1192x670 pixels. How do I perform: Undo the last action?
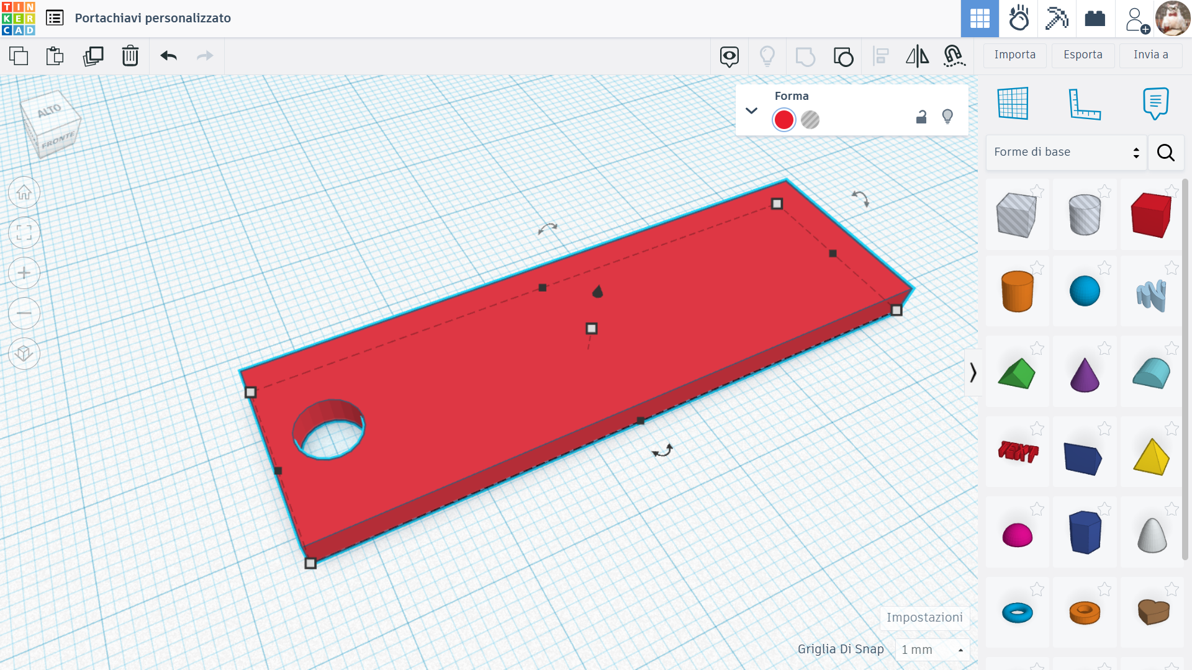169,56
